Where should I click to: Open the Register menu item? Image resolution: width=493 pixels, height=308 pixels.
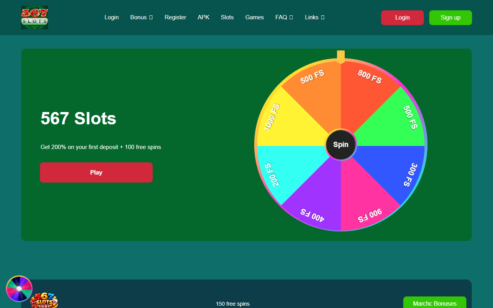175,17
